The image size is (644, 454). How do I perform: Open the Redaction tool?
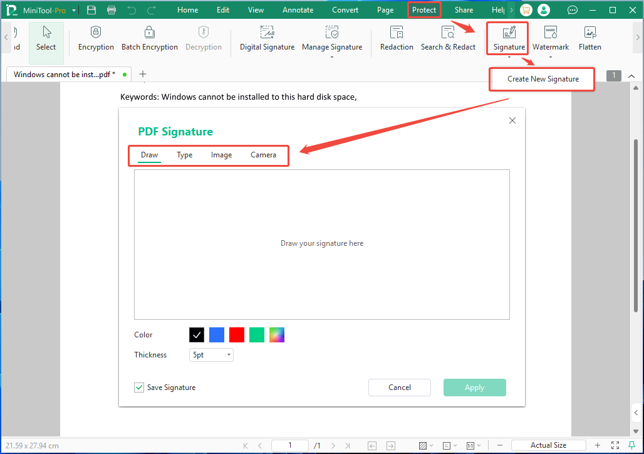pos(397,39)
